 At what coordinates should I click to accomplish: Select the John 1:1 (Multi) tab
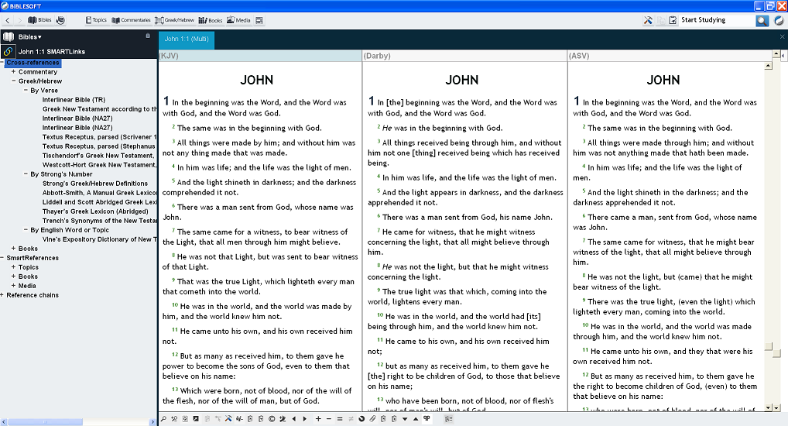pos(187,40)
